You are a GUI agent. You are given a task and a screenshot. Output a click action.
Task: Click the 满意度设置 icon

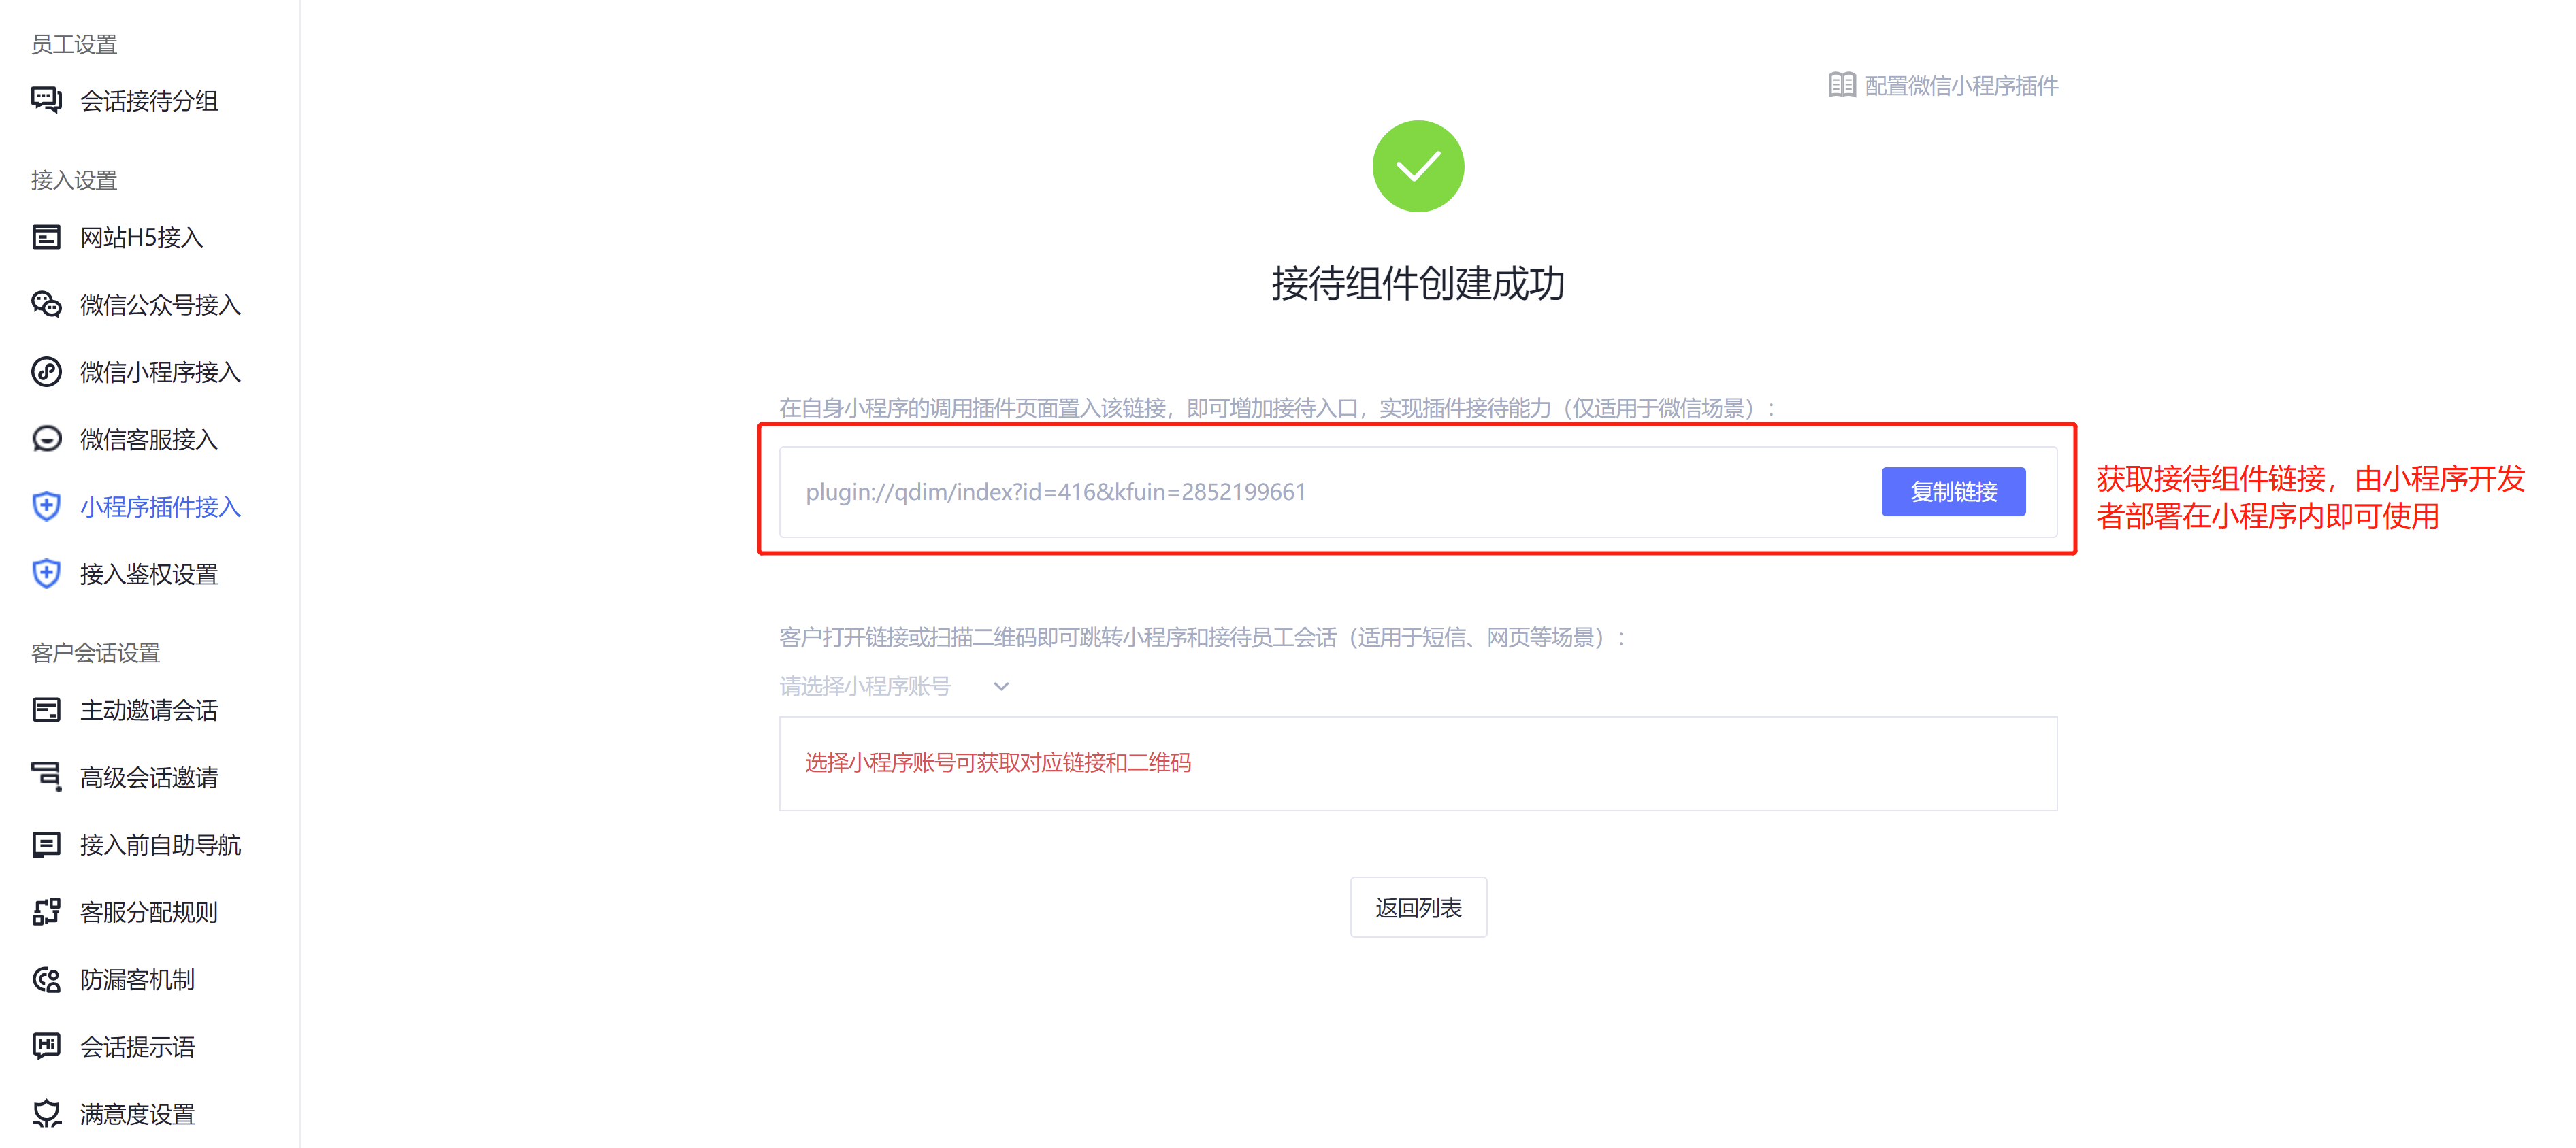46,1113
